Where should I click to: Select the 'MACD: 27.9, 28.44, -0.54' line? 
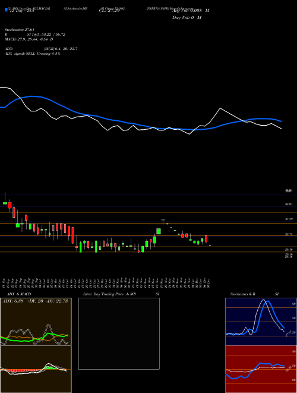pyautogui.click(x=27, y=39)
